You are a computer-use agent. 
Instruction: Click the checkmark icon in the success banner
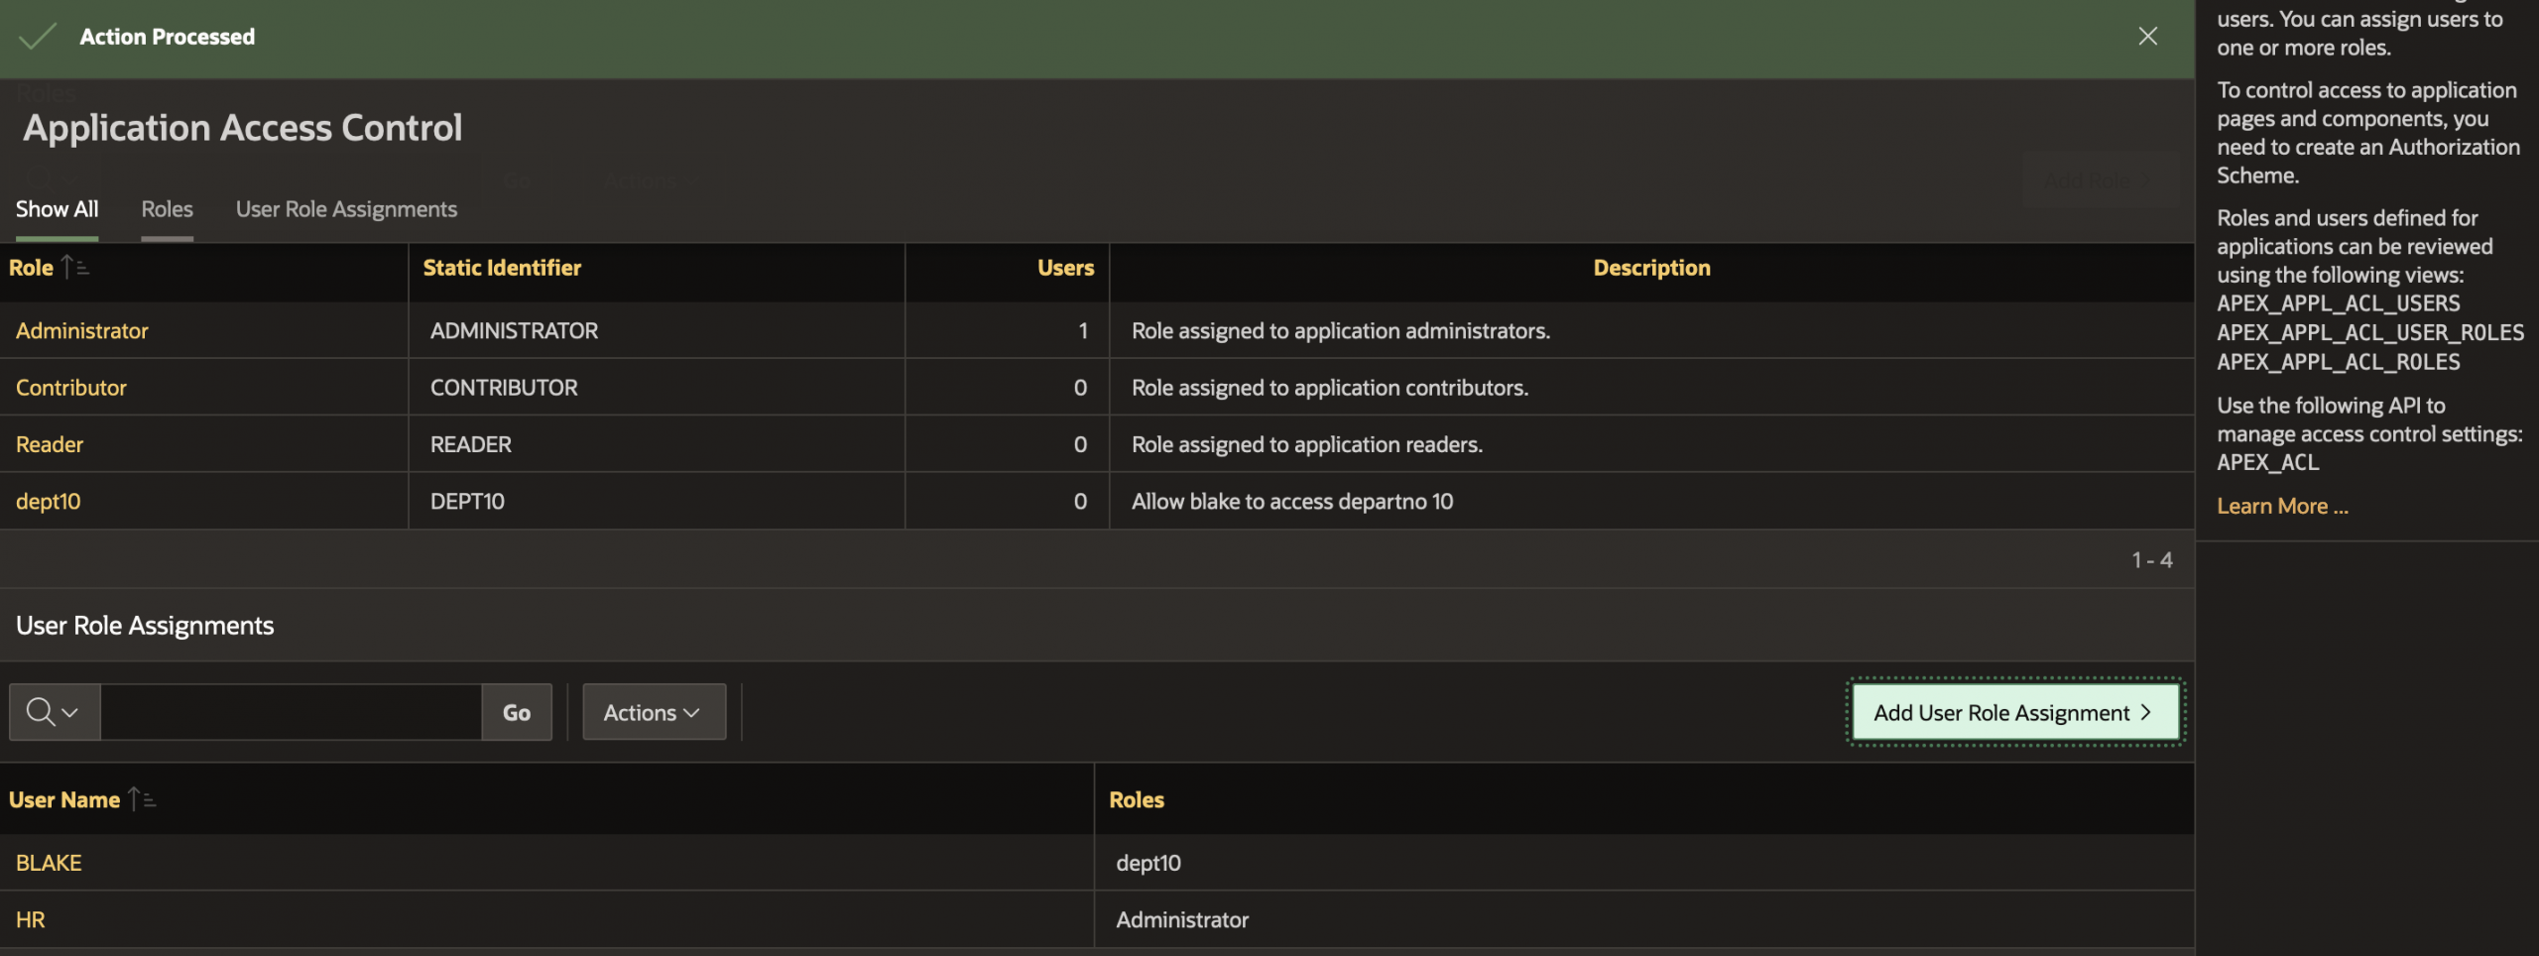36,37
